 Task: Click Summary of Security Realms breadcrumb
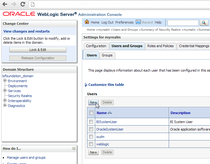pos(161,30)
